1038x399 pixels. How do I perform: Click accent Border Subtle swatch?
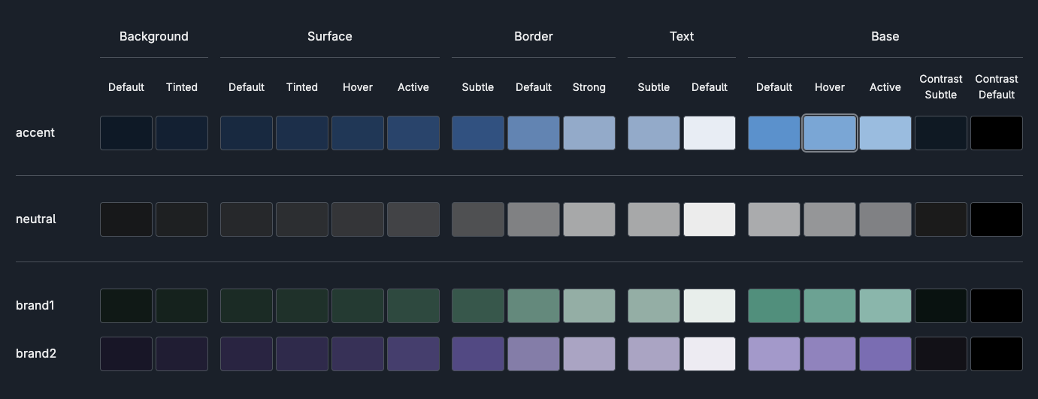click(x=478, y=133)
